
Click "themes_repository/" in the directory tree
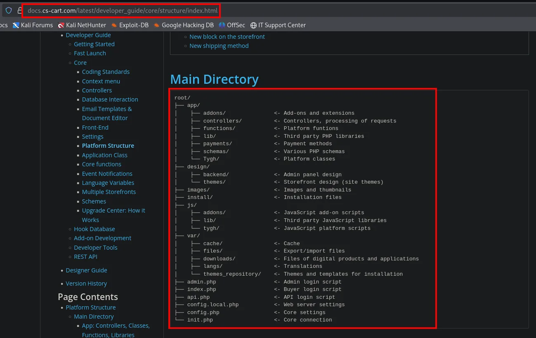tap(232, 274)
